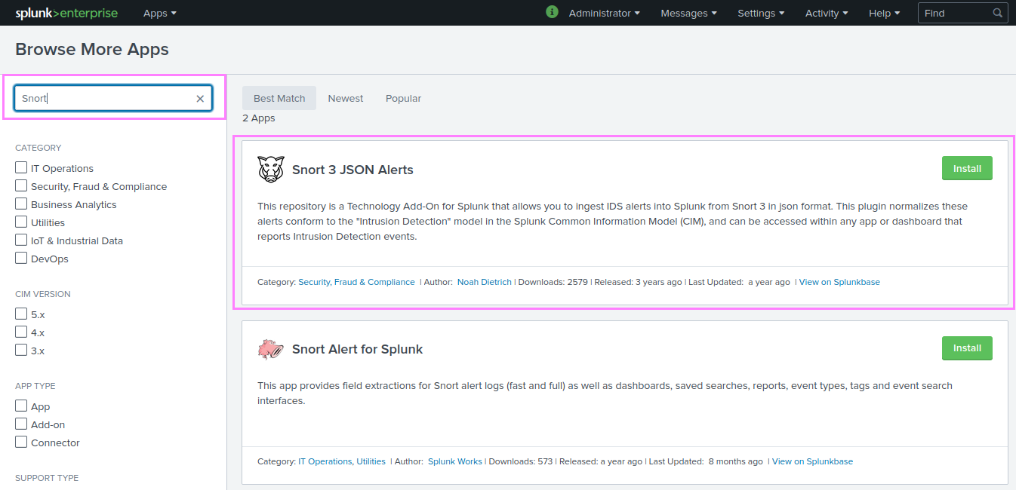
Task: Check the IT Operations category
Action: pos(21,167)
